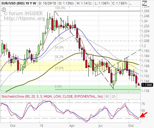Click 1.248 on the price axis

point(145,16)
